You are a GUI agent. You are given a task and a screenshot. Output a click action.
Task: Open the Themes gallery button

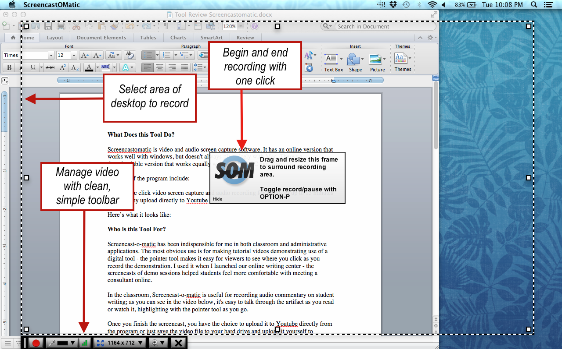point(403,62)
